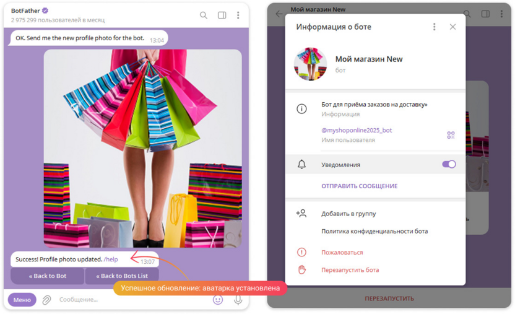Image resolution: width=515 pixels, height=314 pixels.
Task: Click the attach file paperclip icon
Action: click(46, 300)
